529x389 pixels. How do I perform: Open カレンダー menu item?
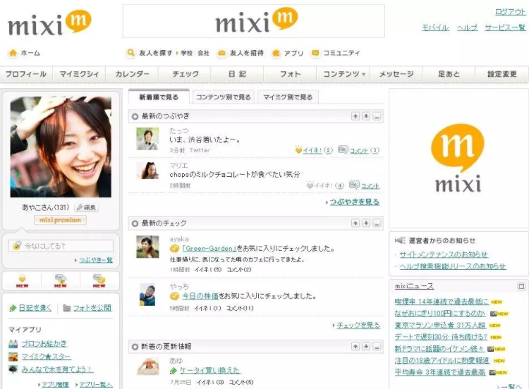[133, 74]
